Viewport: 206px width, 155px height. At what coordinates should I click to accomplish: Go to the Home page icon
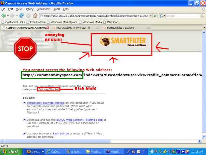[35, 16]
